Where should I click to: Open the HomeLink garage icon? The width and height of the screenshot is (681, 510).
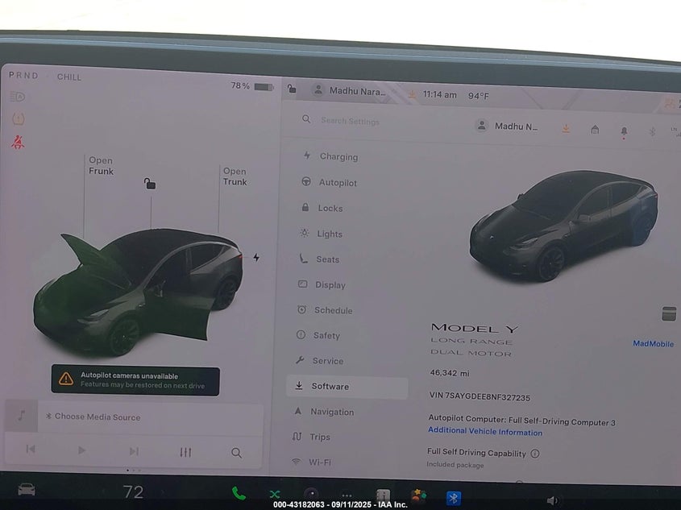[595, 129]
